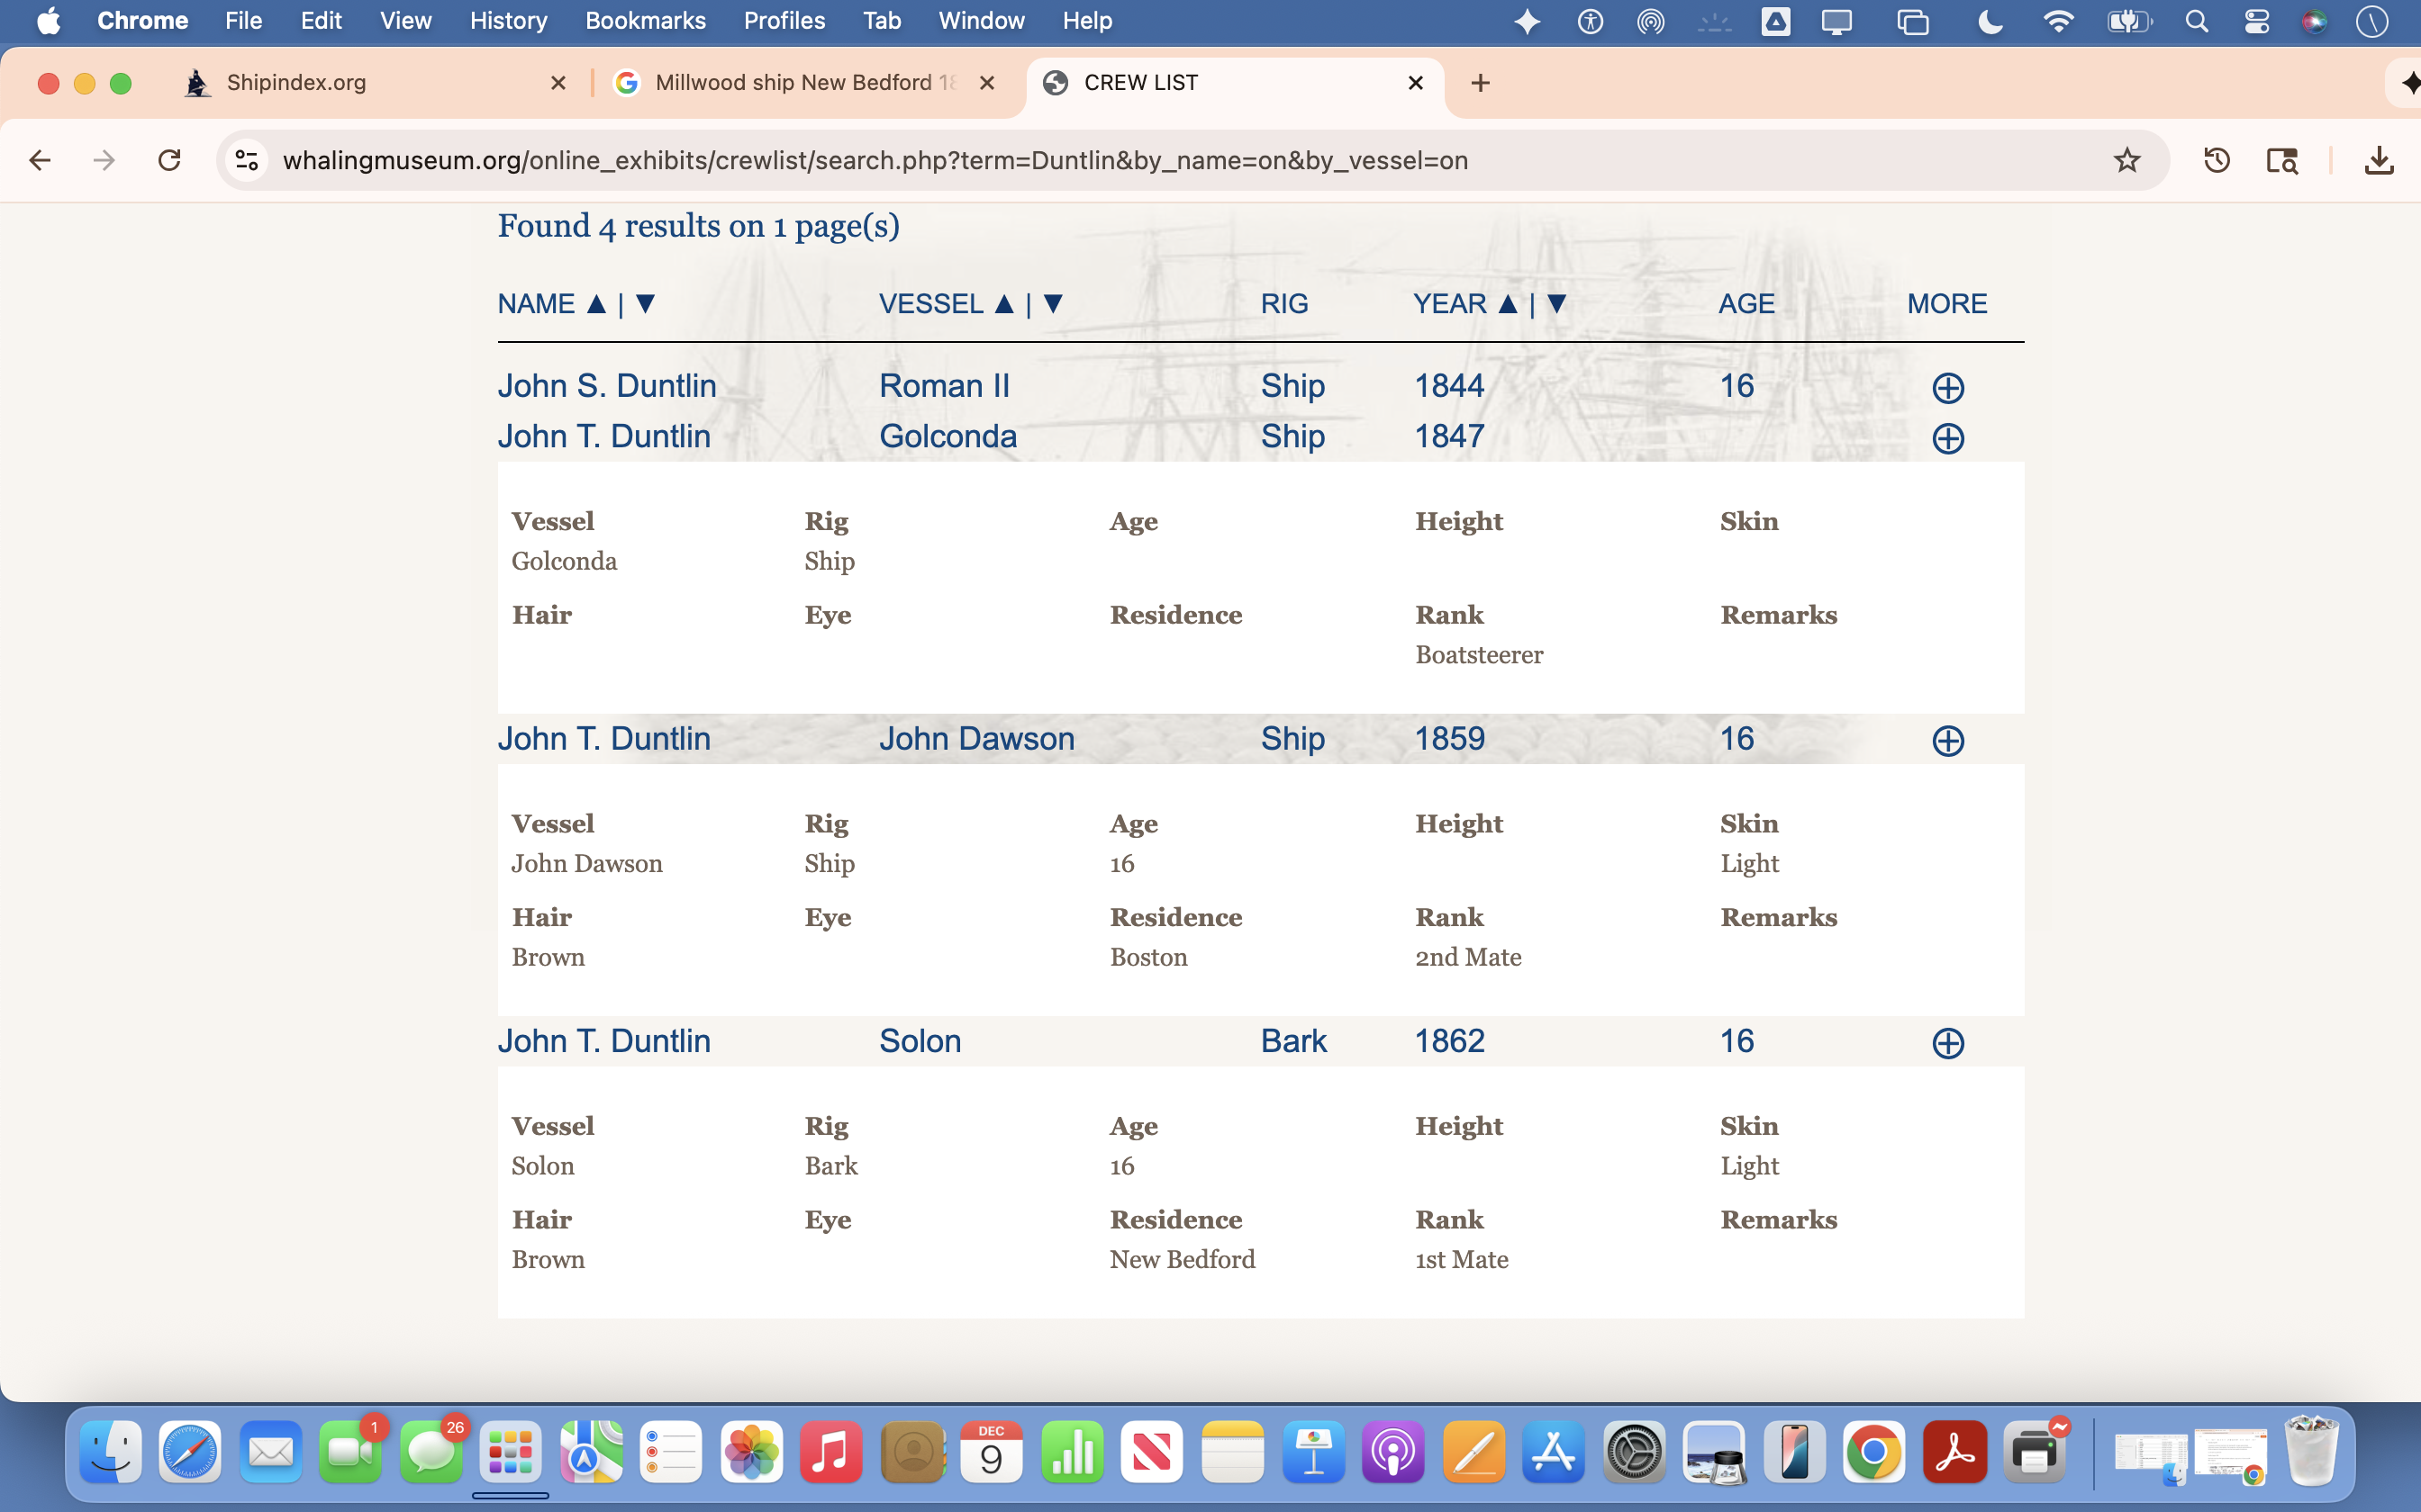Open the Bookmarks menu
Viewport: 2421px width, 1512px height.
pyautogui.click(x=645, y=21)
